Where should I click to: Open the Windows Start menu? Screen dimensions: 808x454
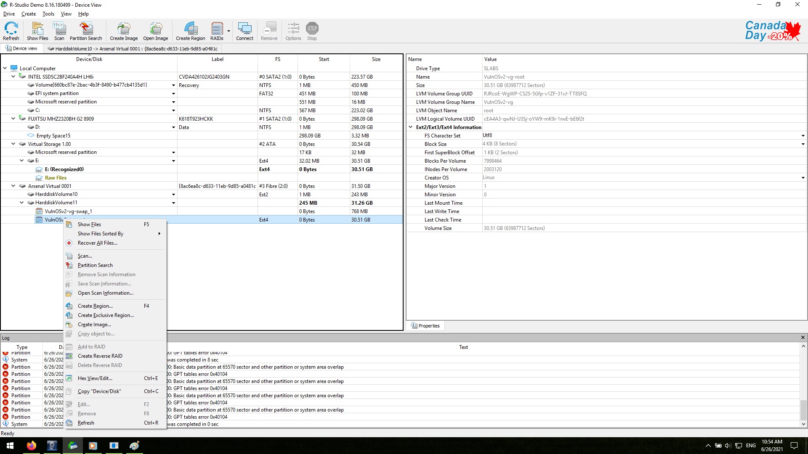tap(10, 446)
